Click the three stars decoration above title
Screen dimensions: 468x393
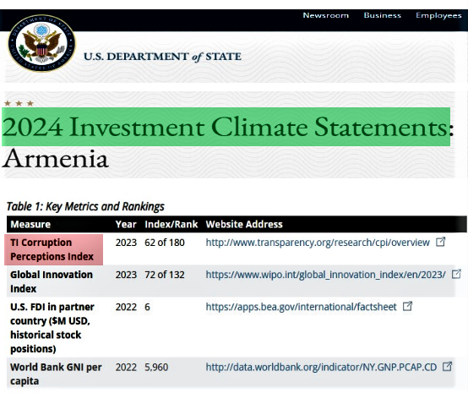[x=19, y=103]
